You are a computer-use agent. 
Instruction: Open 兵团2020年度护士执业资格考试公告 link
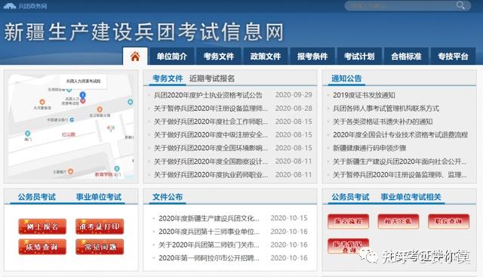pos(208,95)
